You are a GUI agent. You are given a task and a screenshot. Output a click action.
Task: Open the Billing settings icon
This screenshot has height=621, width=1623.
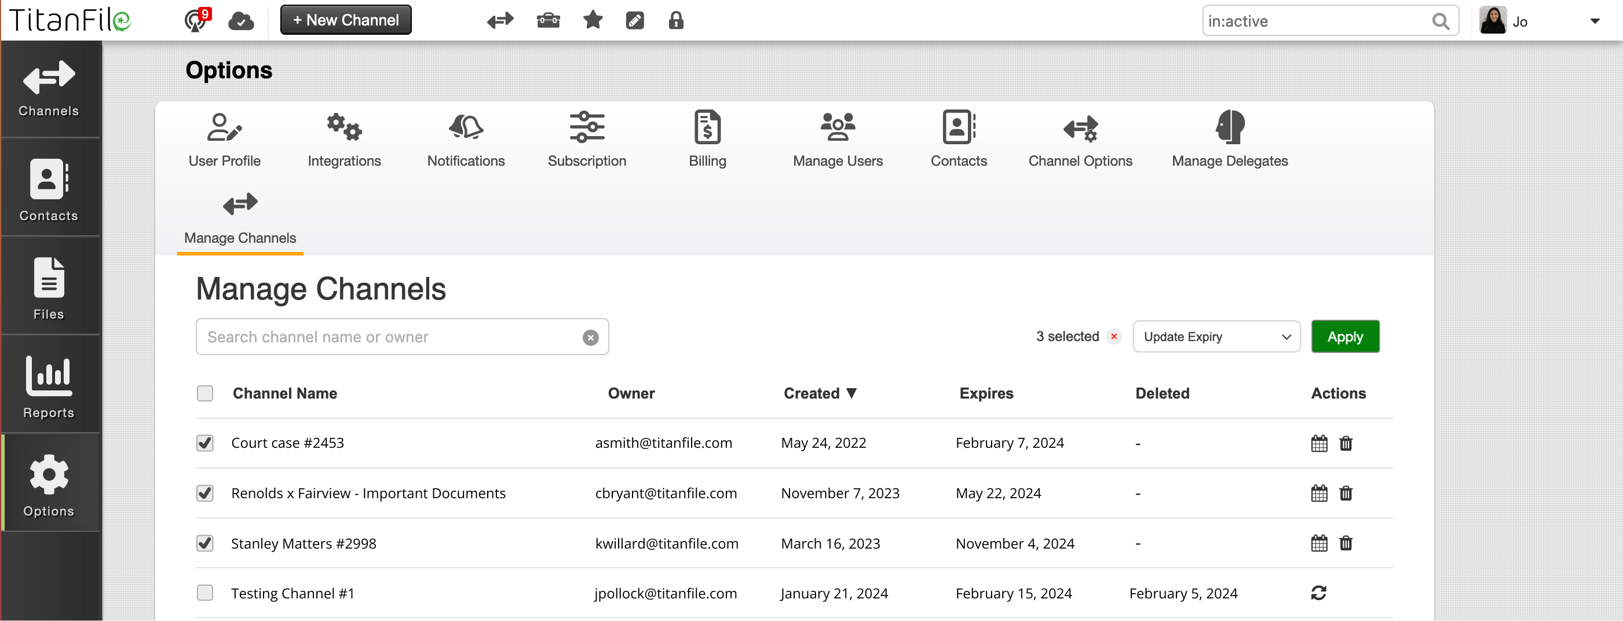[707, 138]
